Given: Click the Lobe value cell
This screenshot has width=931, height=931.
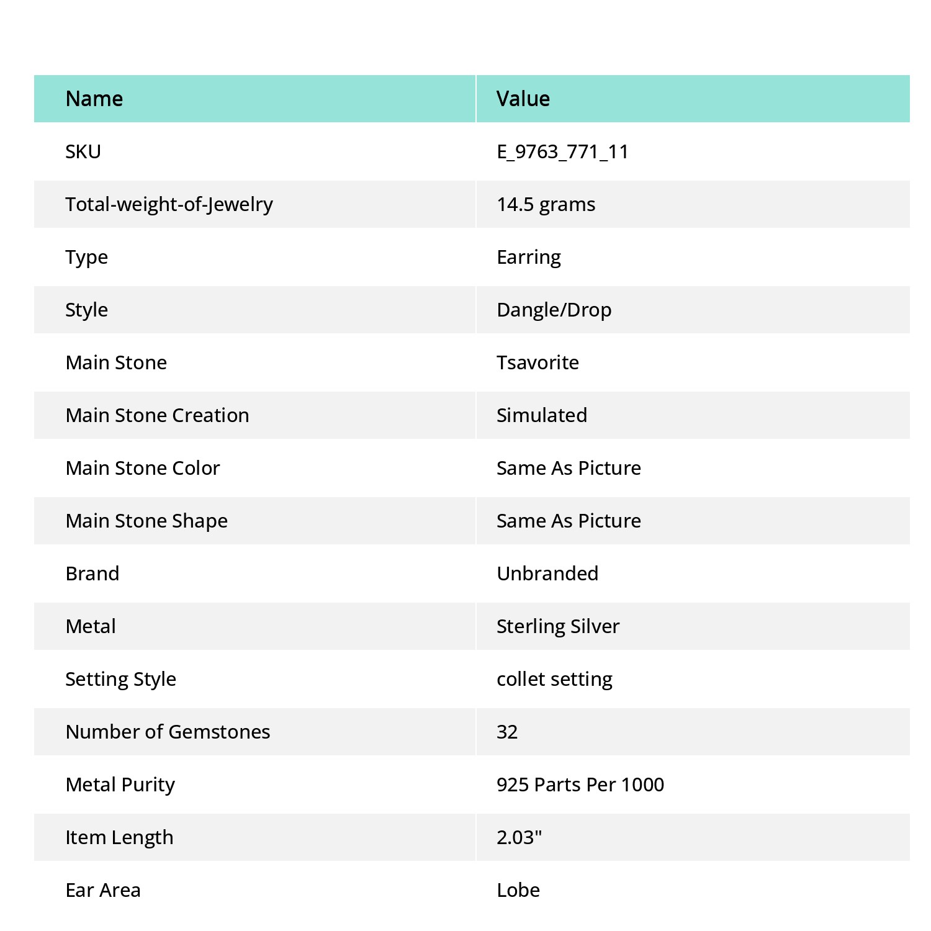Looking at the screenshot, I should pyautogui.click(x=693, y=890).
